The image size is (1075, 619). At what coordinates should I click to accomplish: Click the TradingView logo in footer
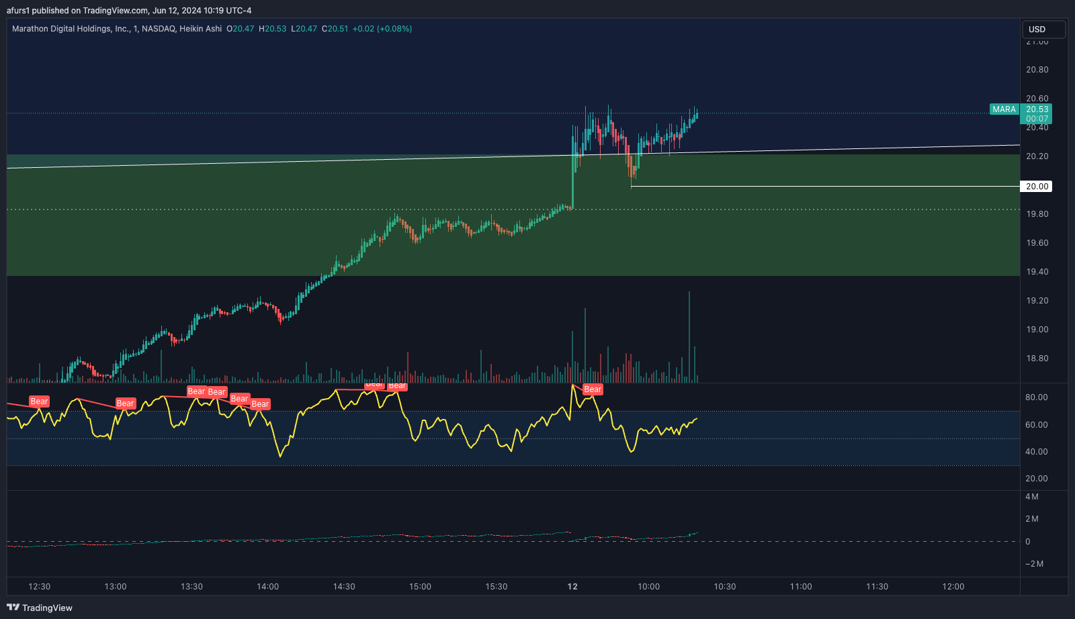40,608
